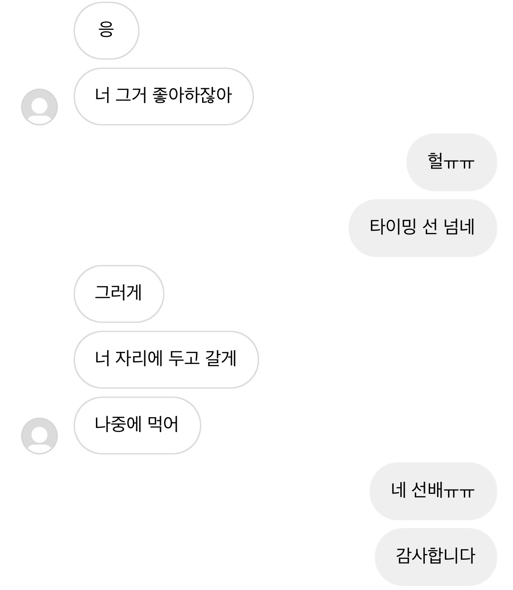This screenshot has width=513, height=590.
Task: Tap the word '먹어' in the received message
Action: click(163, 425)
